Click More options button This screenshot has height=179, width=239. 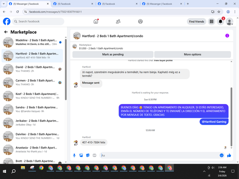[x=193, y=54]
